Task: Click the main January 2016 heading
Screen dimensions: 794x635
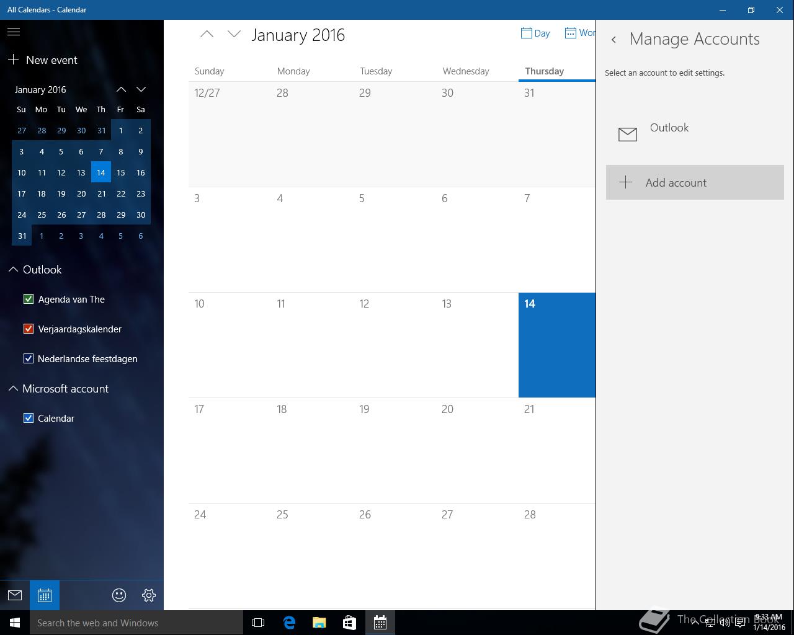Action: (x=298, y=35)
